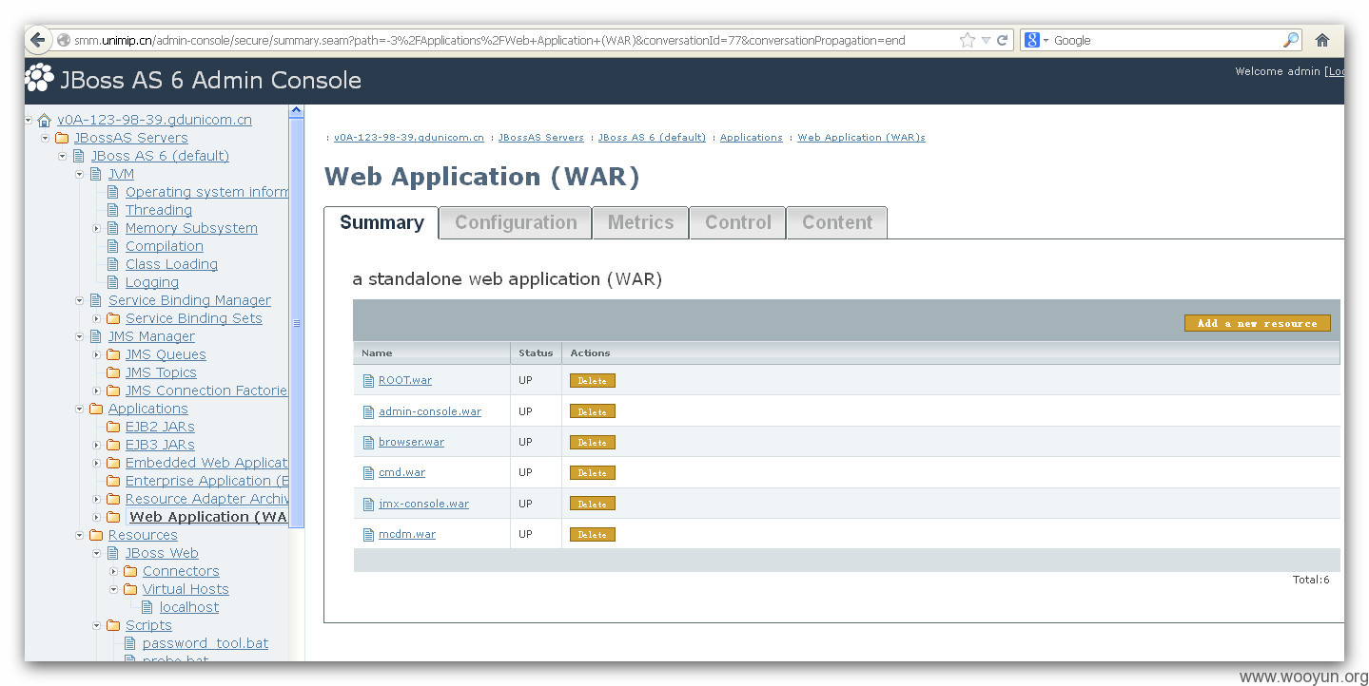Click the file icon beside cmd.war
The image size is (1369, 686).
(x=369, y=473)
